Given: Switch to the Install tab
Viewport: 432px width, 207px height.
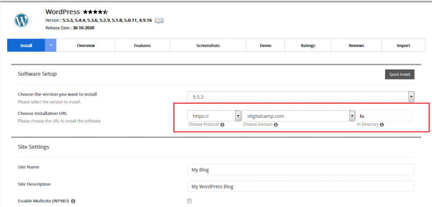Looking at the screenshot, I should coord(26,45).
